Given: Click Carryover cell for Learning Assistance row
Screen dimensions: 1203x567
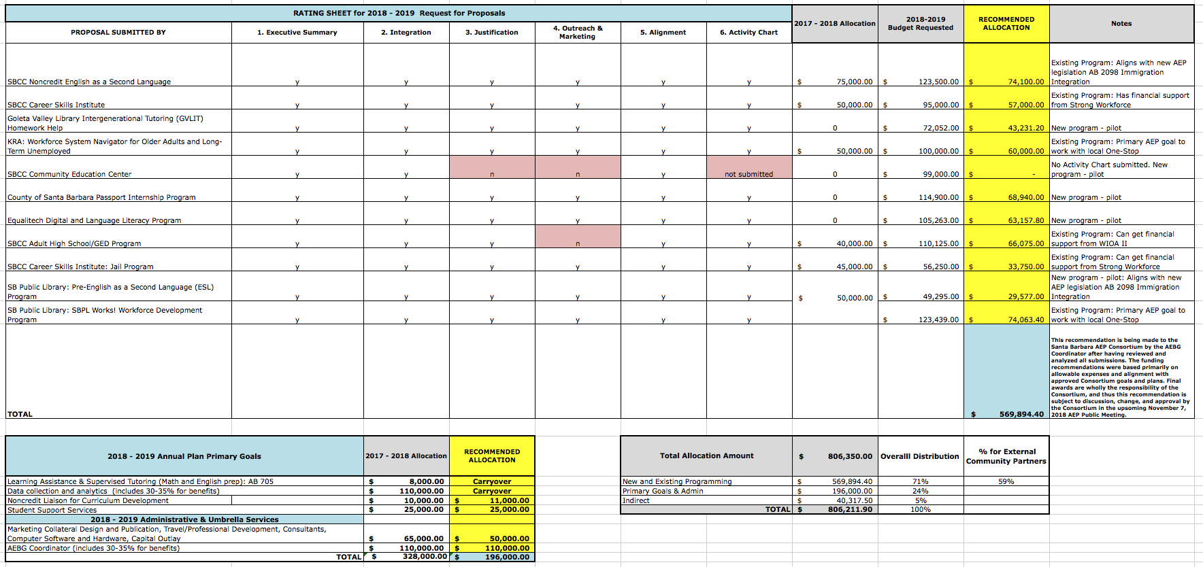Looking at the screenshot, I should coord(492,481).
